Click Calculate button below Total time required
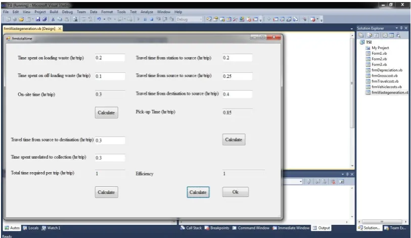411x238 pixels. [x=107, y=192]
